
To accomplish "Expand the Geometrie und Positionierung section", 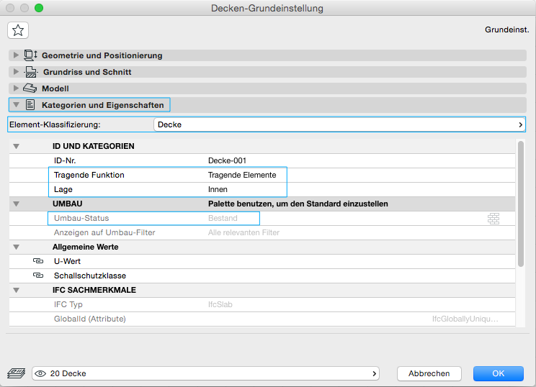I will coord(17,55).
